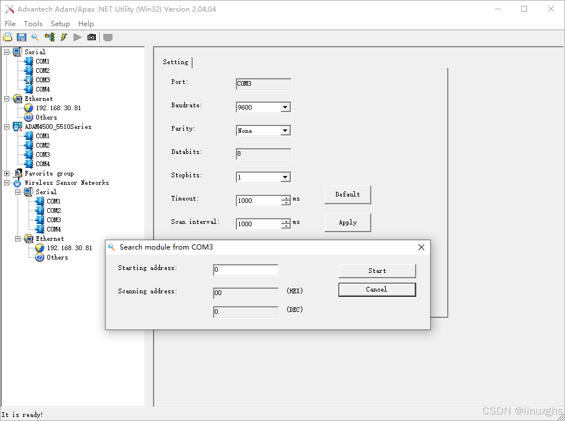Screen dimensions: 565x421
Task: Click the Apply button
Action: tap(348, 223)
